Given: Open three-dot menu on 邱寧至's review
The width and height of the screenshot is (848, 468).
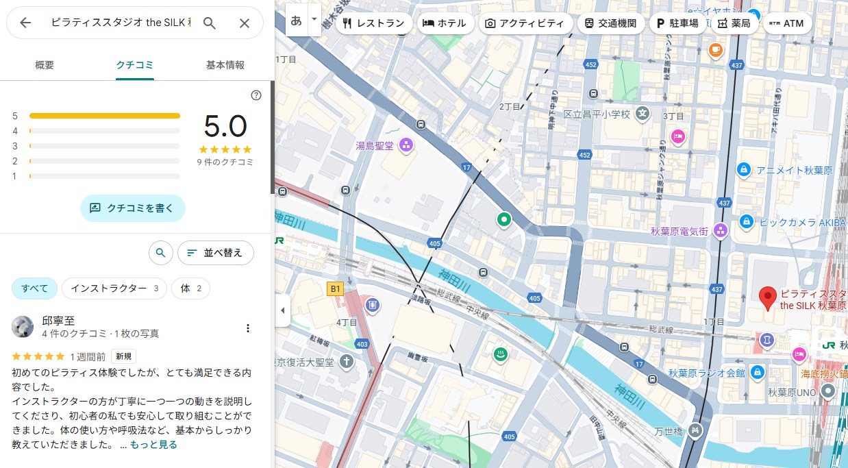Looking at the screenshot, I should click(x=248, y=328).
